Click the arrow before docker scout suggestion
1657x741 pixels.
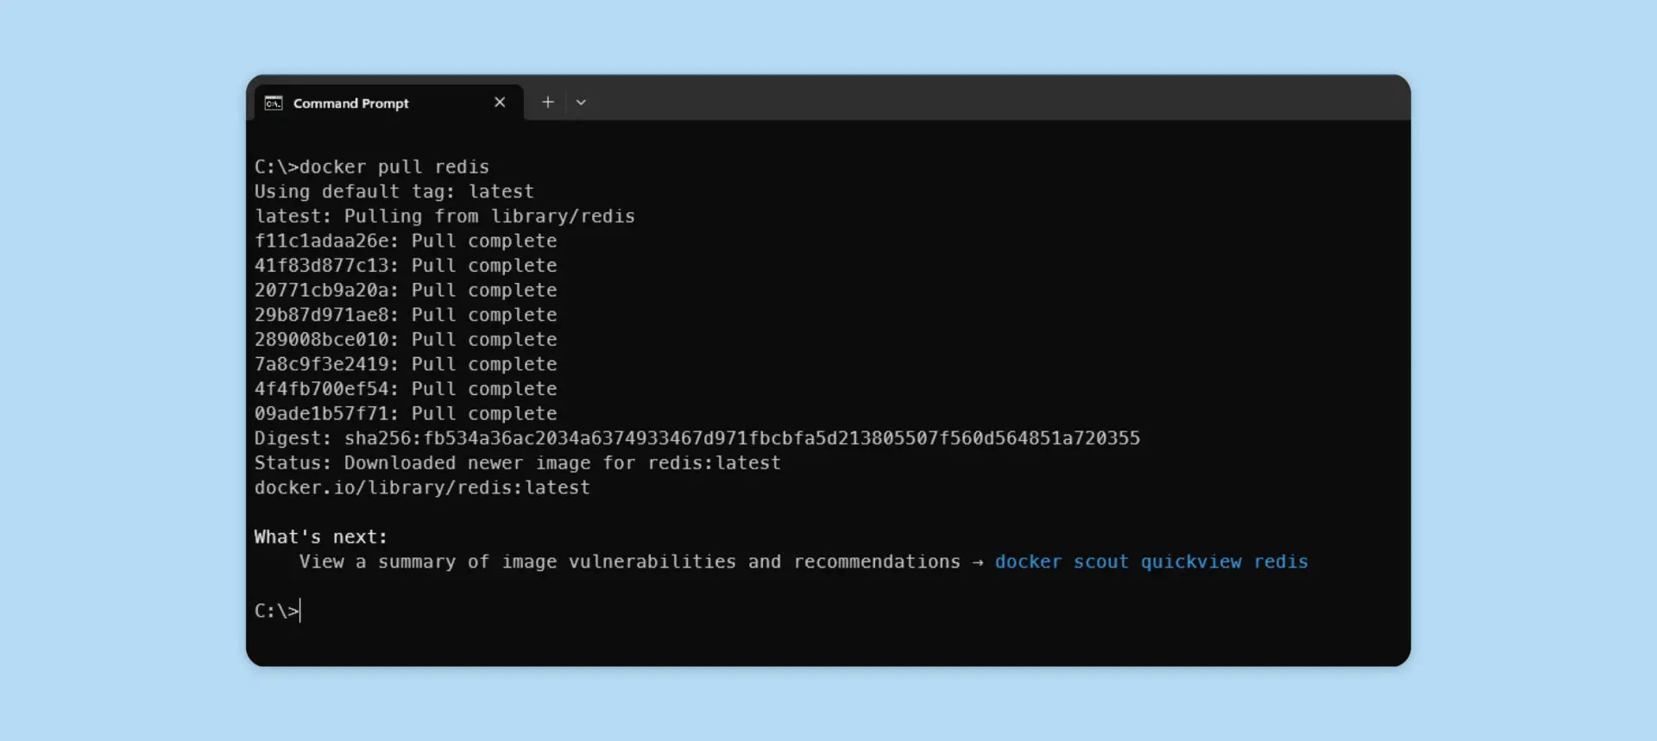[977, 562]
